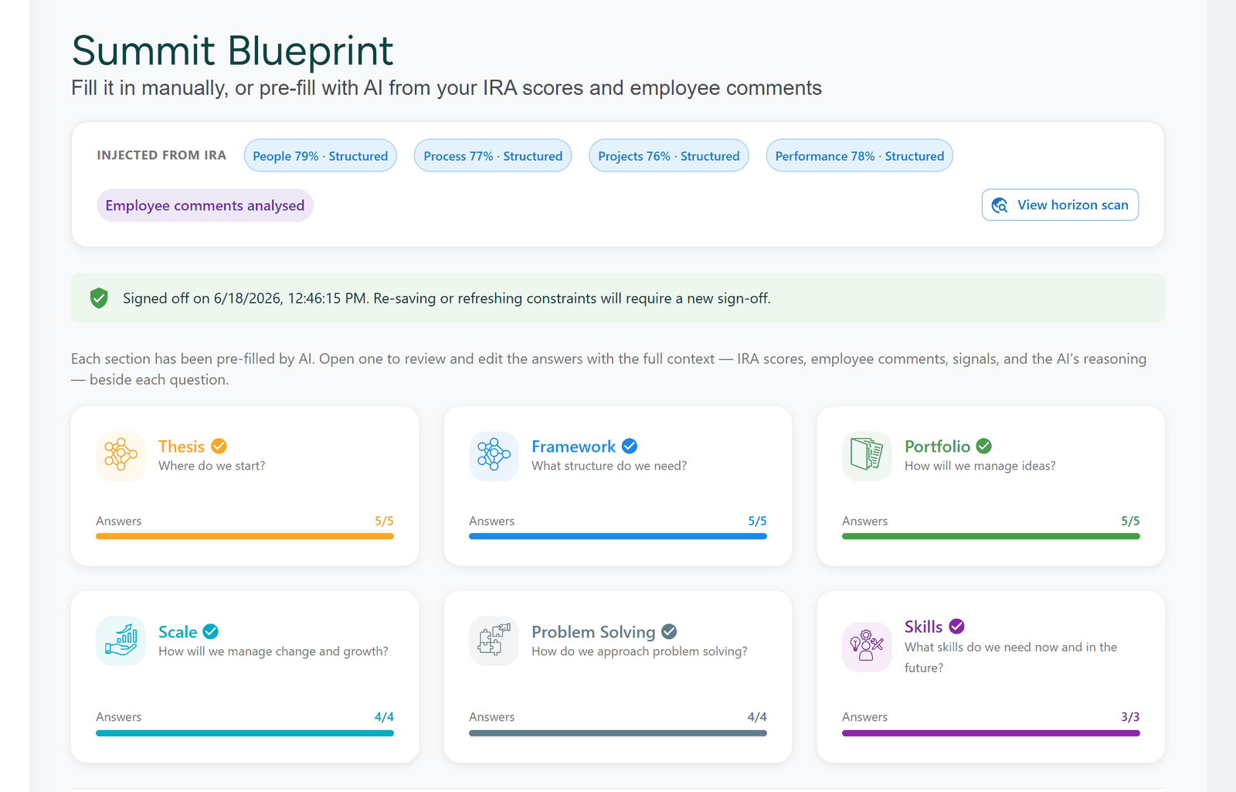Open the Scale card title
Screen dimensions: 1236x792
pos(178,632)
